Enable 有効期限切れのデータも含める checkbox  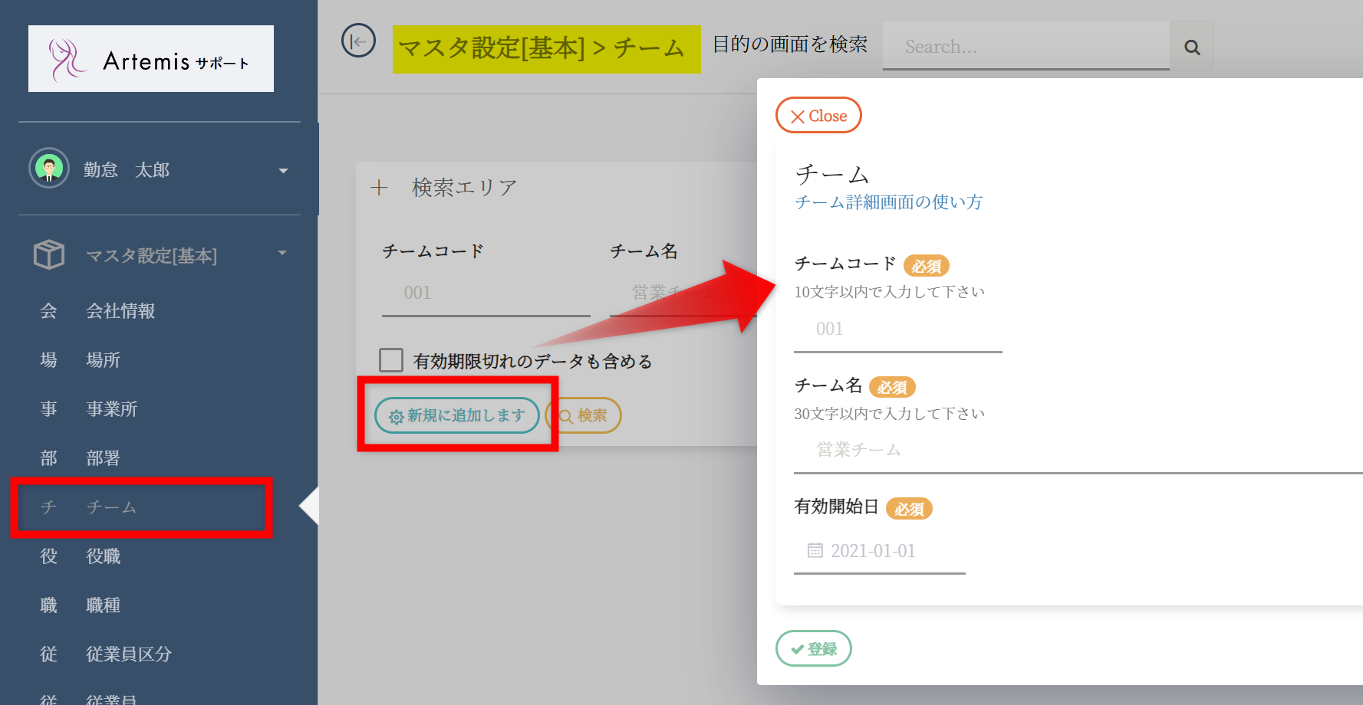pos(391,360)
